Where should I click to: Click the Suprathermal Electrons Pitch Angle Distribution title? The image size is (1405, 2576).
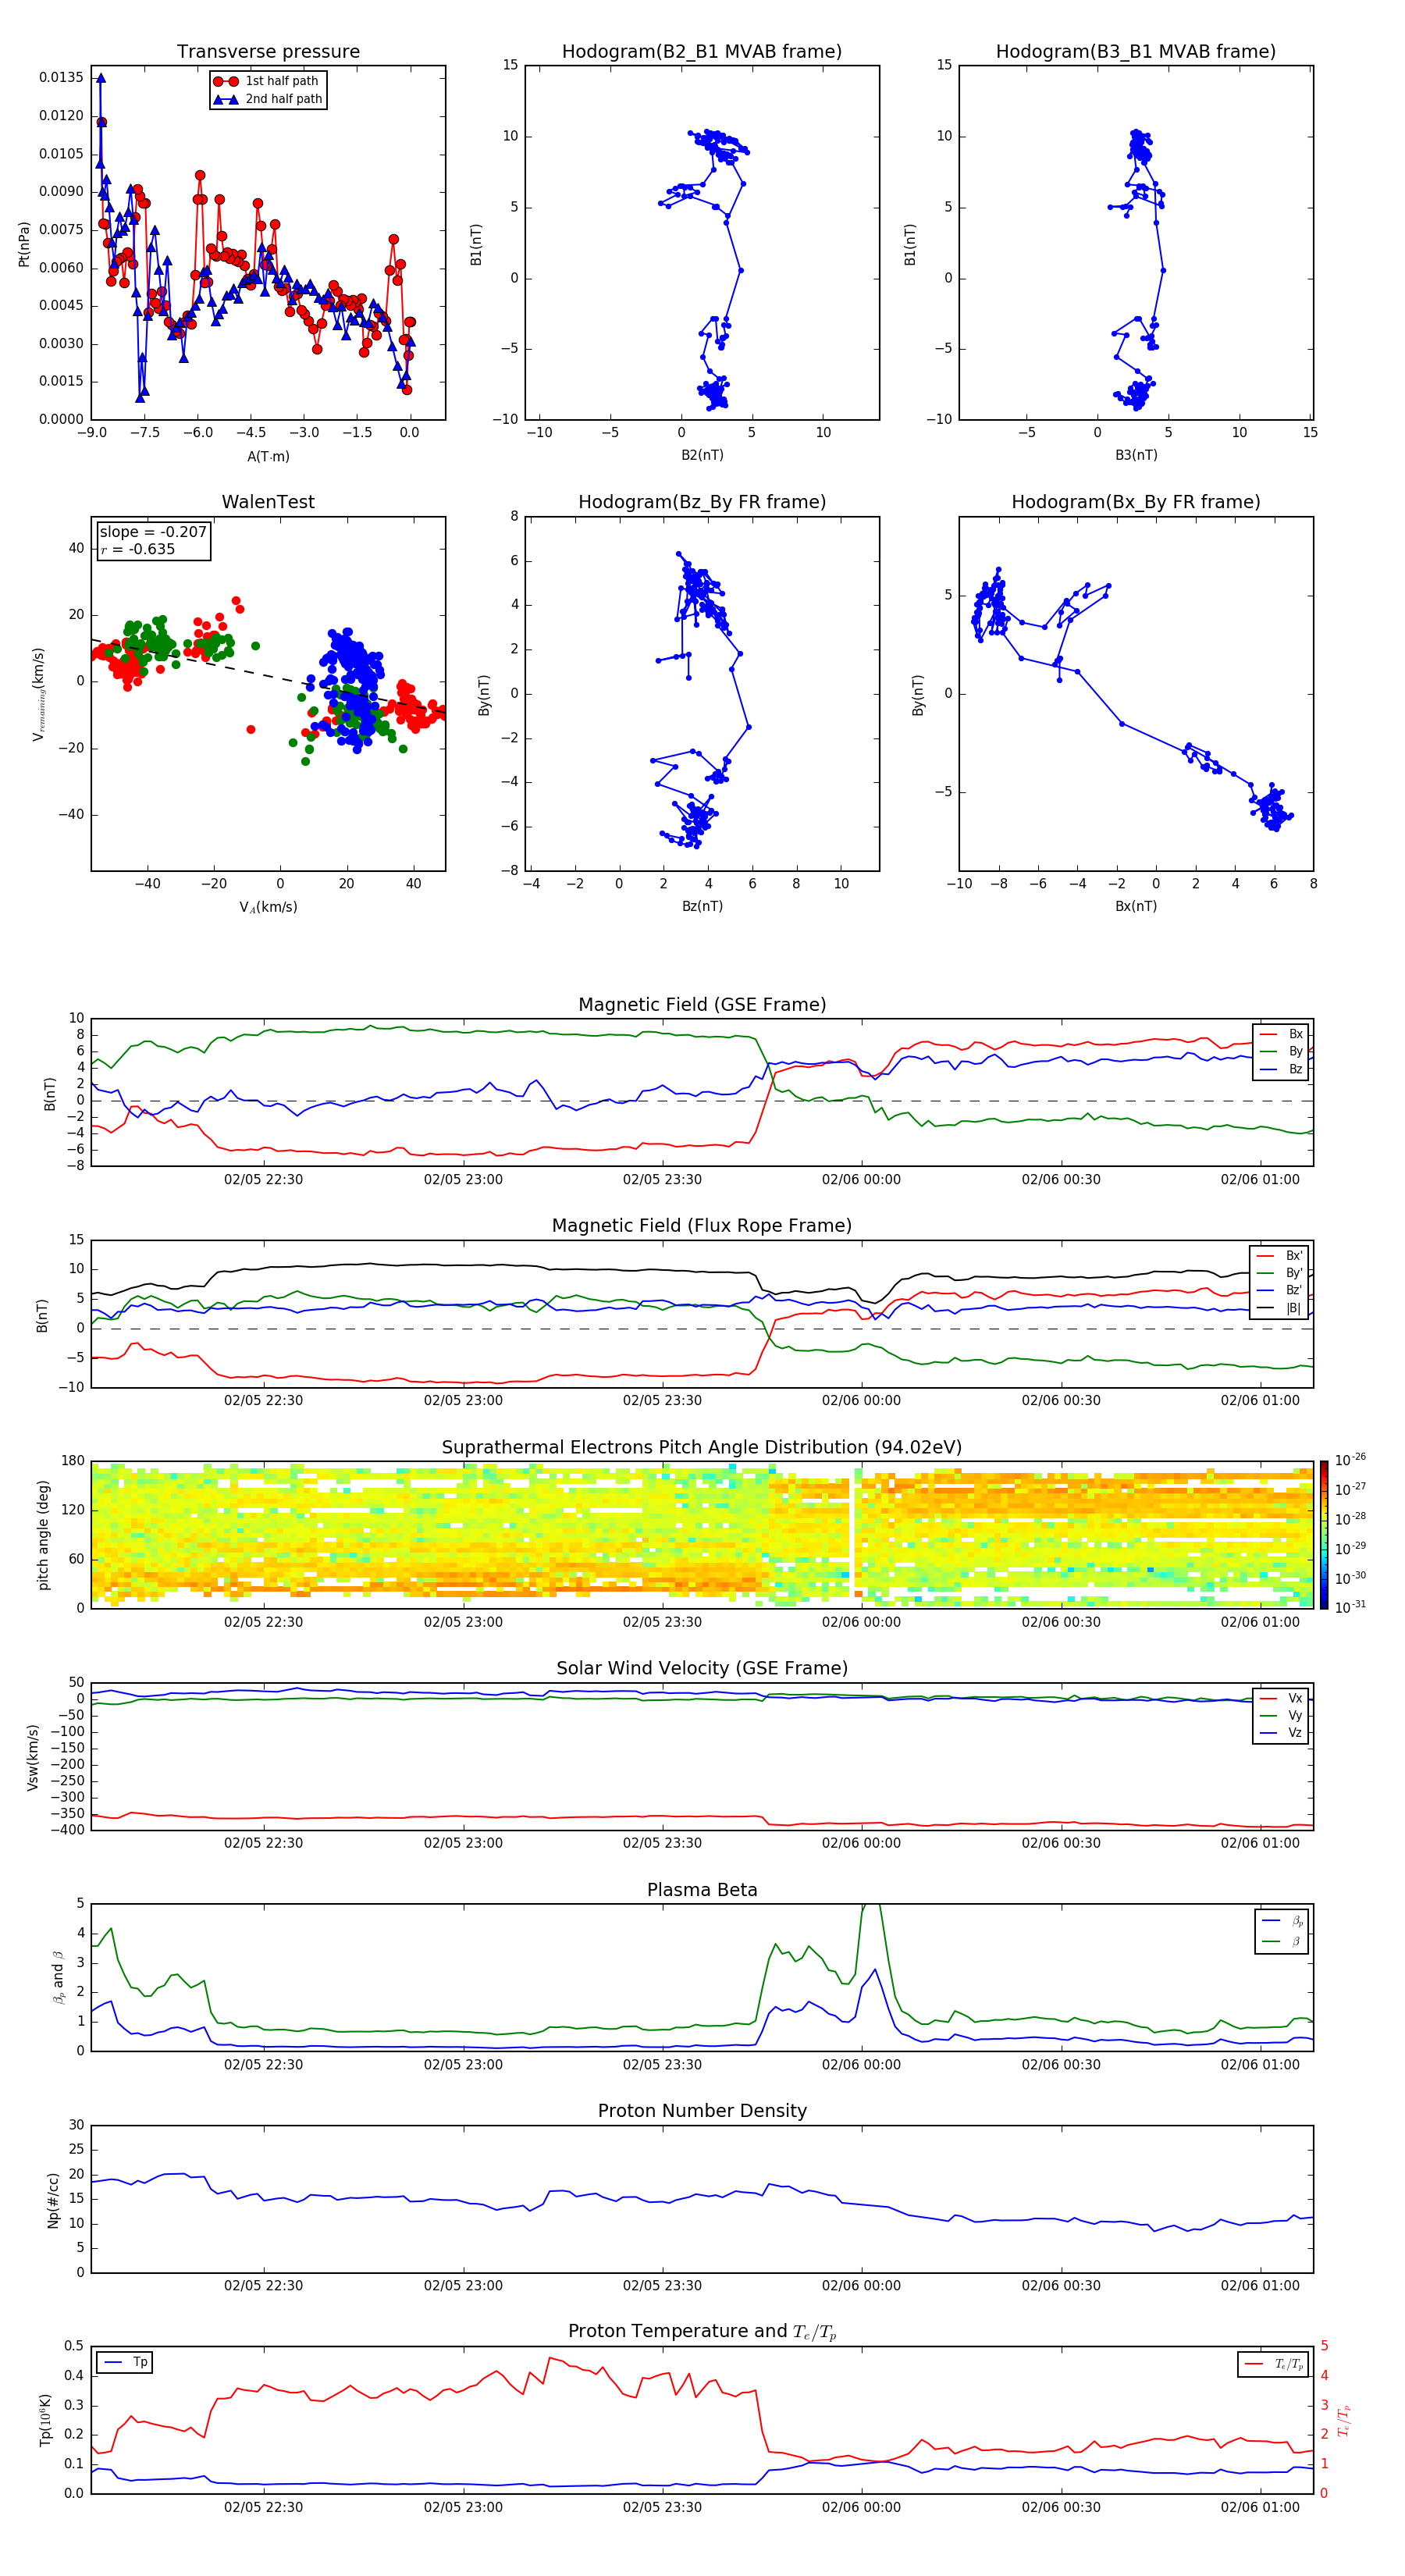click(702, 1448)
